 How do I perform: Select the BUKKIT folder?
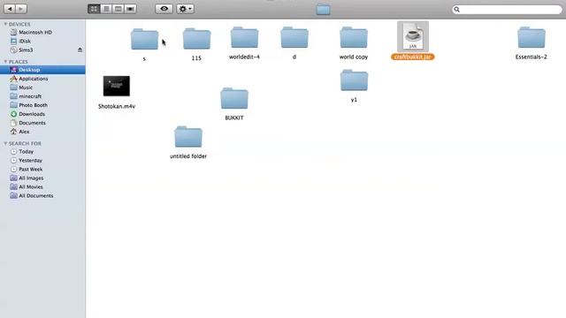click(234, 98)
